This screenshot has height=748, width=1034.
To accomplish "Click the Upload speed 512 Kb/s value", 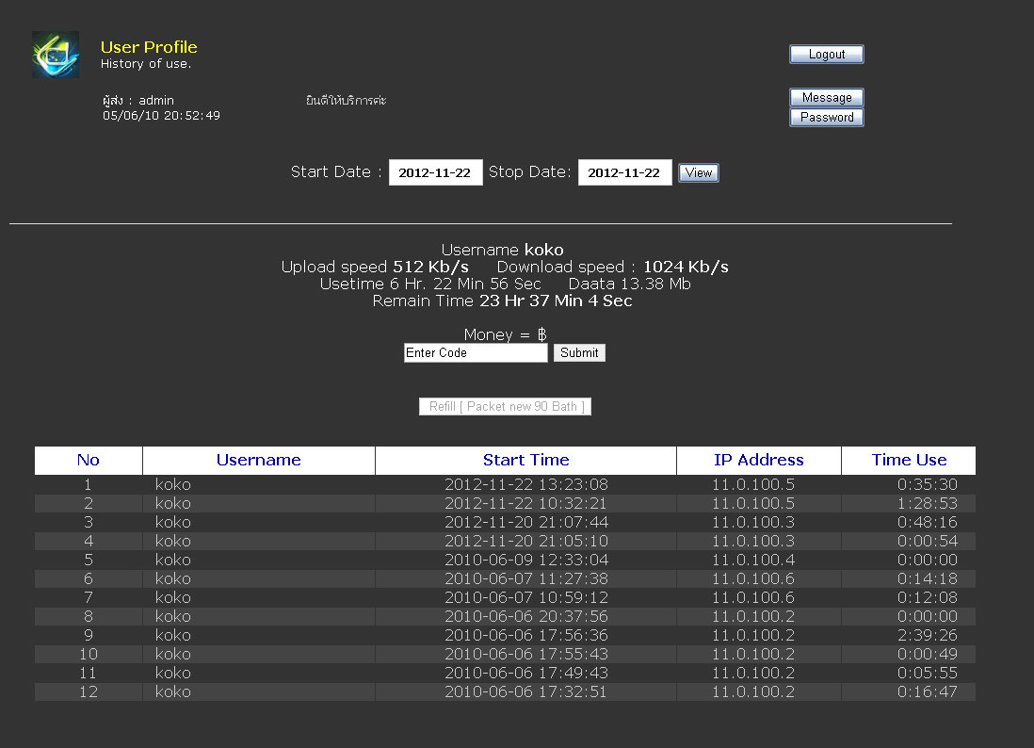I will pos(430,267).
